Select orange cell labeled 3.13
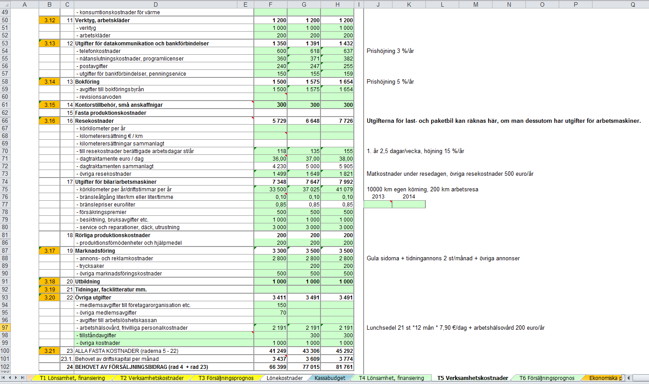The image size is (649, 384). 49,43
